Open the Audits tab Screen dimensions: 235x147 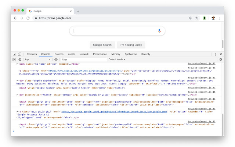(71, 54)
